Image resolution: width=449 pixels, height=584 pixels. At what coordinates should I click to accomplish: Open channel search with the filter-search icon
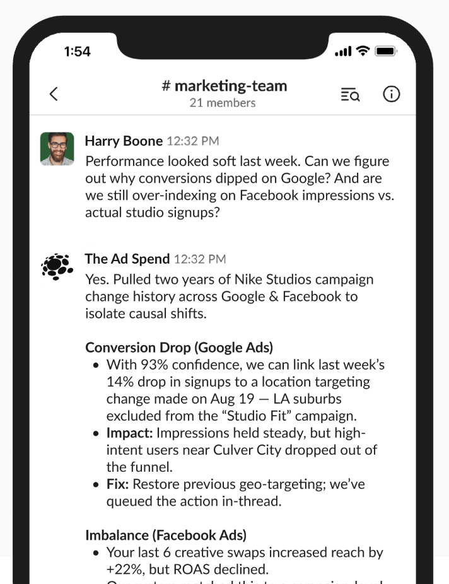pos(351,93)
